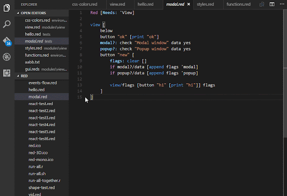Open run-all.r file
Image resolution: width=287 pixels, height=196 pixels.
pos(42,166)
